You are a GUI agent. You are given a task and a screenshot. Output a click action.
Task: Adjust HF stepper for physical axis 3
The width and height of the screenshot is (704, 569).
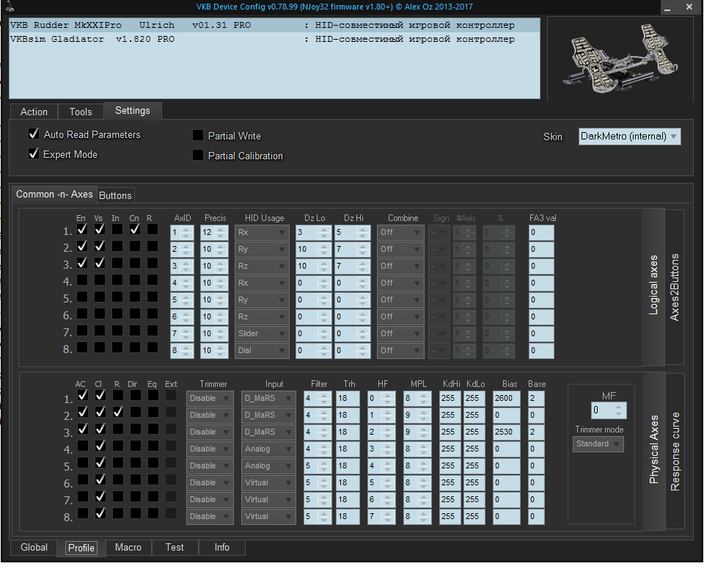tap(388, 432)
